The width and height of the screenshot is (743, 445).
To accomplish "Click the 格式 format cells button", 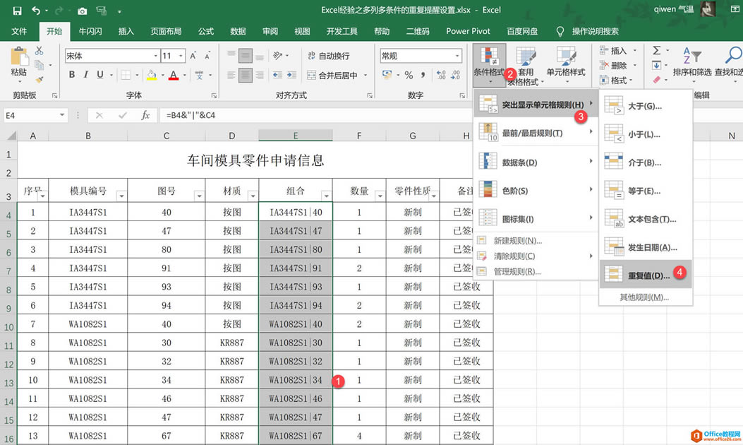I will (x=617, y=81).
